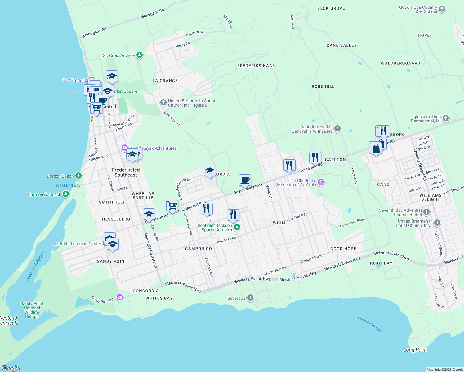
Task: Click the Frederiksted Southeast label
Action: 126,172
